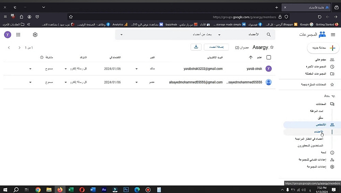Open Excel from the taskbar
Image resolution: width=341 pixels, height=193 pixels.
[71, 190]
